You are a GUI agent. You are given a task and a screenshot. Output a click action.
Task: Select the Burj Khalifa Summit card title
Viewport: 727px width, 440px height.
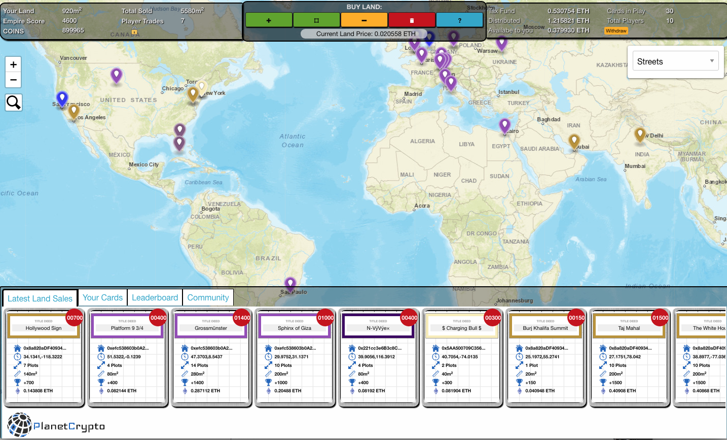coord(546,328)
